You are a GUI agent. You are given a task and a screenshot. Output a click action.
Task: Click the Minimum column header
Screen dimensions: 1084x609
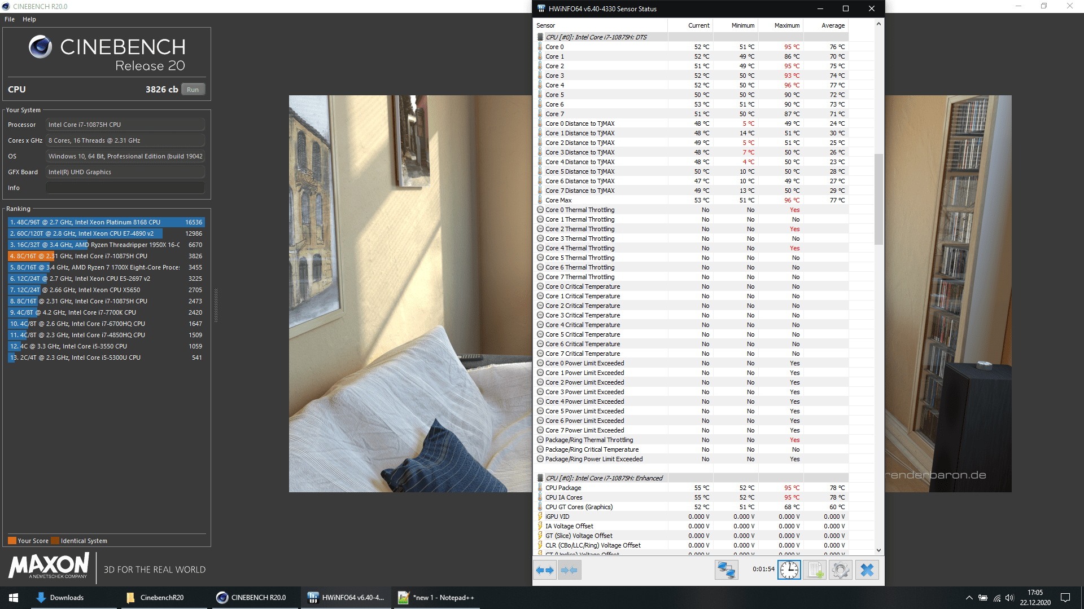point(735,25)
